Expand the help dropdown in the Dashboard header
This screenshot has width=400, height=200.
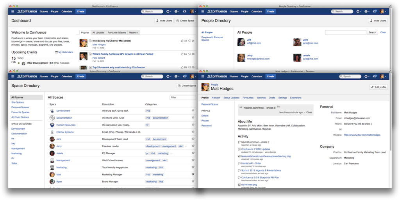click(x=168, y=11)
